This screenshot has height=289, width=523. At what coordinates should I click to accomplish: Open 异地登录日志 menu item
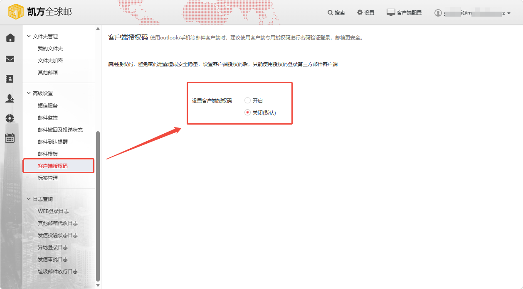(53, 247)
